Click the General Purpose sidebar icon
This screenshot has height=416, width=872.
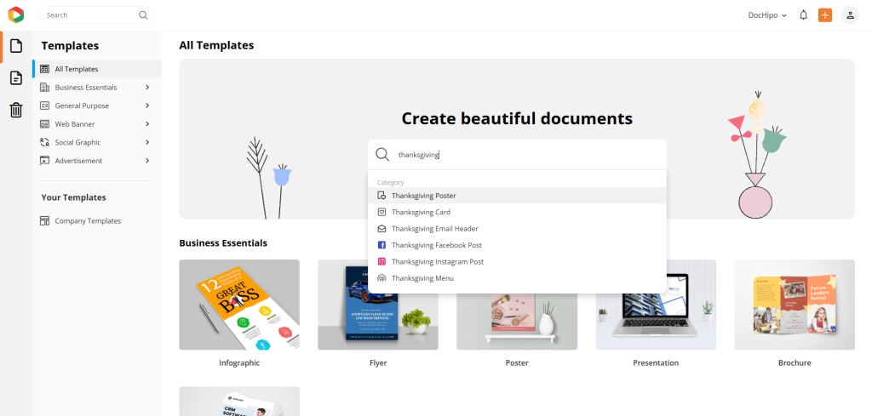44,105
